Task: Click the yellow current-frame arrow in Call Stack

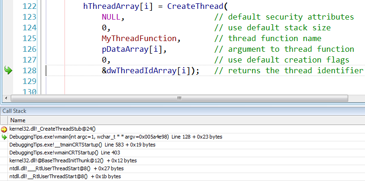Action: 4,129
